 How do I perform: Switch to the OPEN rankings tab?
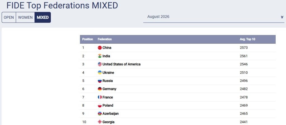pos(9,18)
